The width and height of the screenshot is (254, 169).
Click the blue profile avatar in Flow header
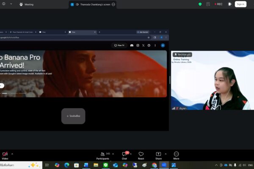(163, 46)
